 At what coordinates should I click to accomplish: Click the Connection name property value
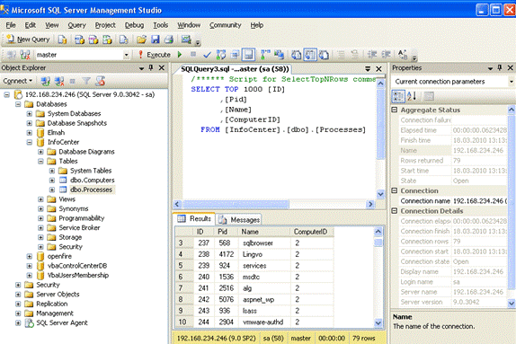[480, 201]
